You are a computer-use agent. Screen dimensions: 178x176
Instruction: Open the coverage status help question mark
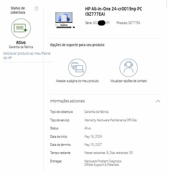tap(37, 8)
